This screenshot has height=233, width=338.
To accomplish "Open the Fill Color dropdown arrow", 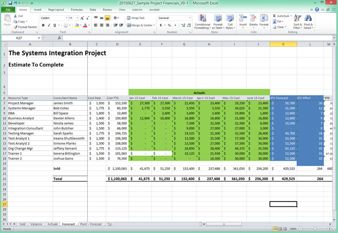I will click(80, 25).
